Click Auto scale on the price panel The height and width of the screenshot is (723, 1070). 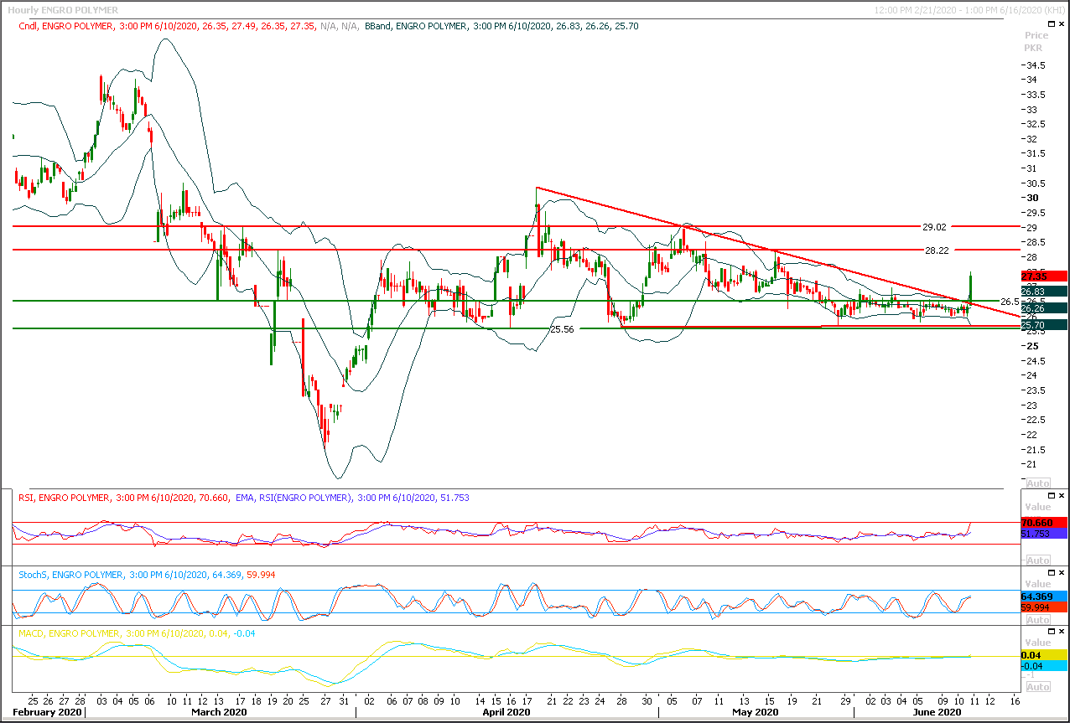click(x=1037, y=483)
